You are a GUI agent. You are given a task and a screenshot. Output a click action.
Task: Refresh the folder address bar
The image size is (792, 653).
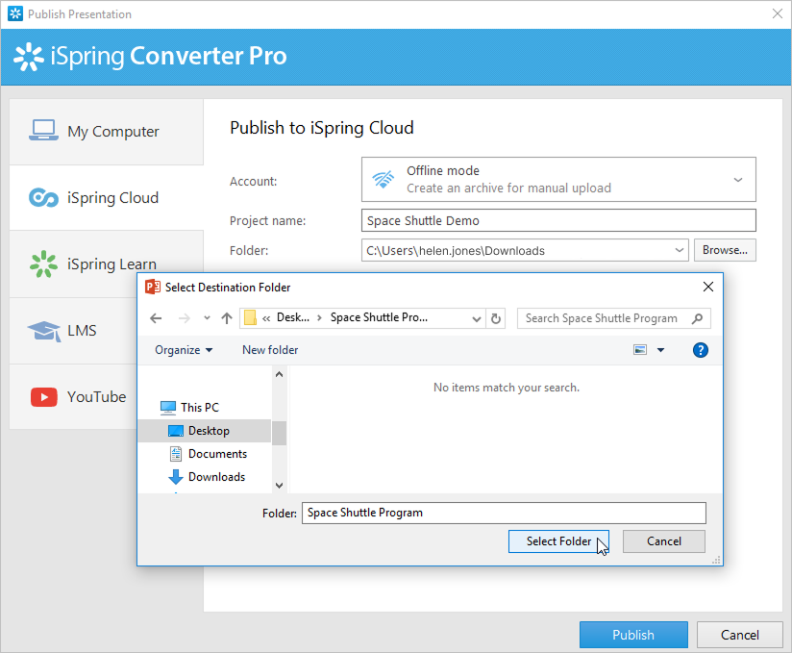[x=496, y=318]
